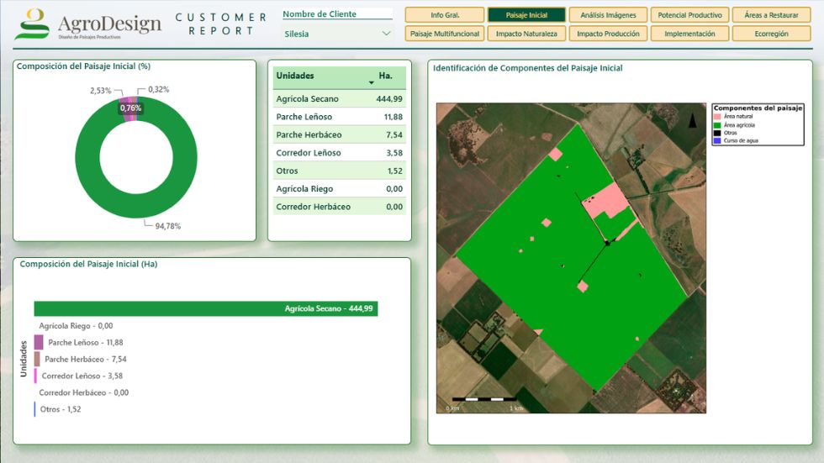Click the 7,54 hectare value cell
824x463 pixels.
394,134
